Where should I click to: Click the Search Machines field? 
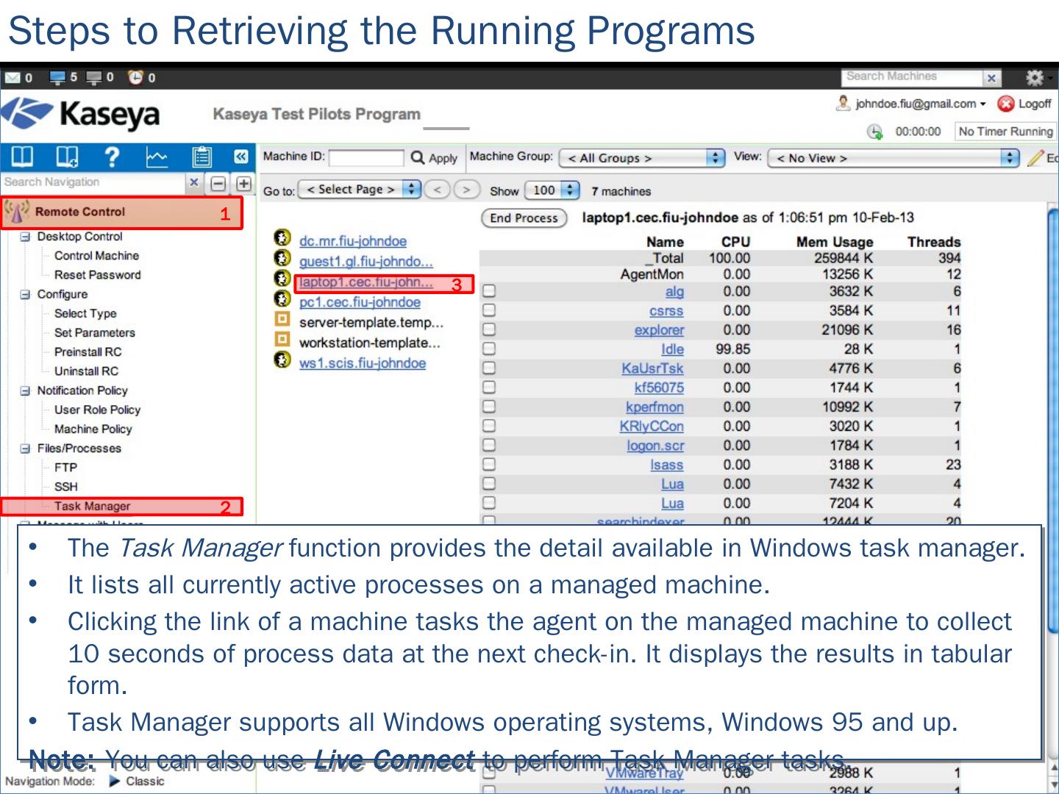[912, 77]
